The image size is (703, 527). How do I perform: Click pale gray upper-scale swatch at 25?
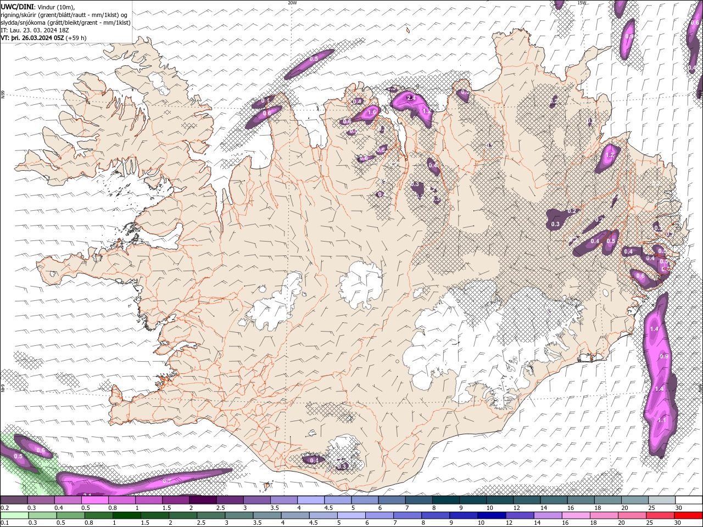coord(661,500)
